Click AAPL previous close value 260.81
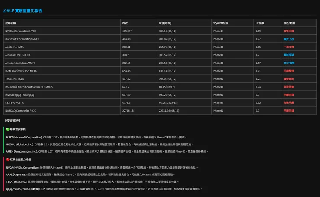The width and height of the screenshot is (320, 197). [x=126, y=47]
